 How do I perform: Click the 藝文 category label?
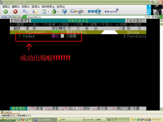(55, 36)
